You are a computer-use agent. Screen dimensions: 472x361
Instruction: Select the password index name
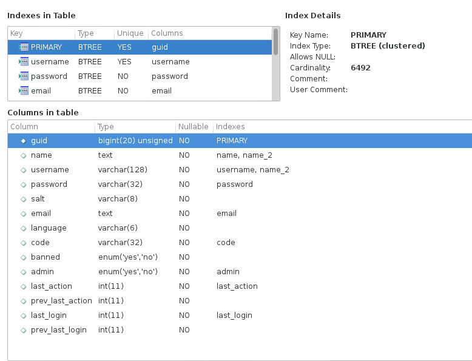pyautogui.click(x=49, y=76)
